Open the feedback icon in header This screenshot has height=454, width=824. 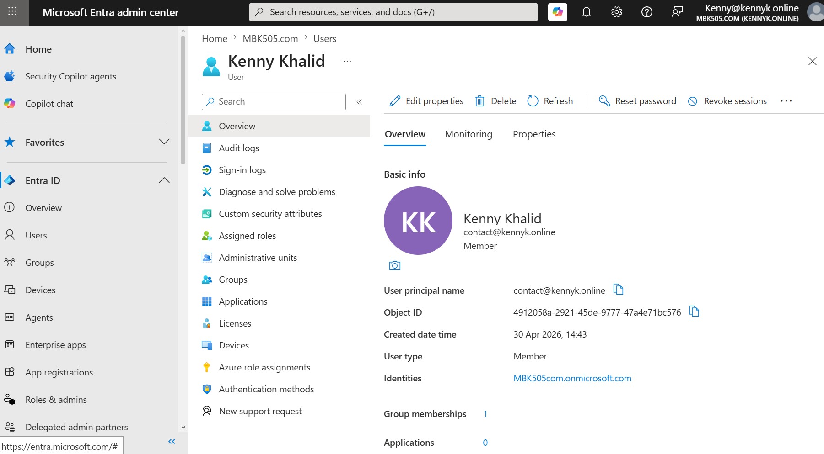pyautogui.click(x=677, y=12)
